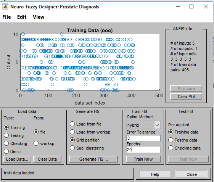
Task: Click the Close button at bottom right
Action: [191, 174]
